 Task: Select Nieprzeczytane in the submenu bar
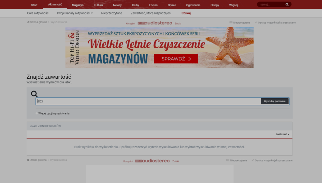[x=112, y=13]
